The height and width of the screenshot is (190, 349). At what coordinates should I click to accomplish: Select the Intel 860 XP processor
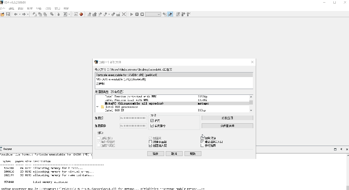[x=172, y=110]
